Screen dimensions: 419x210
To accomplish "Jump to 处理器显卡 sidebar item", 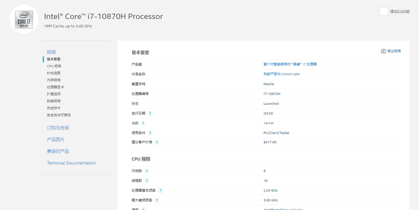I will [56, 87].
